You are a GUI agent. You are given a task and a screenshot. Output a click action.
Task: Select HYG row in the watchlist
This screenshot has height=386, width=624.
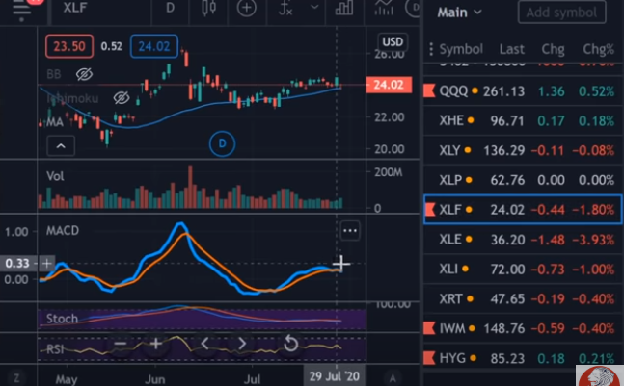click(522, 358)
